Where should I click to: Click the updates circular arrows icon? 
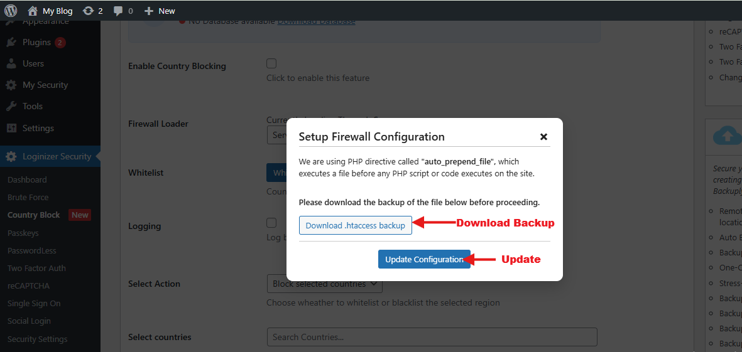click(x=88, y=11)
